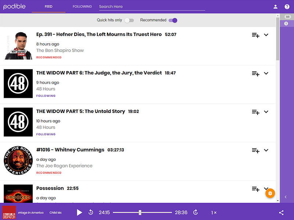This screenshot has height=220, width=294.
Task: Click the Spooked podcast thumbnail
Action: click(18, 194)
